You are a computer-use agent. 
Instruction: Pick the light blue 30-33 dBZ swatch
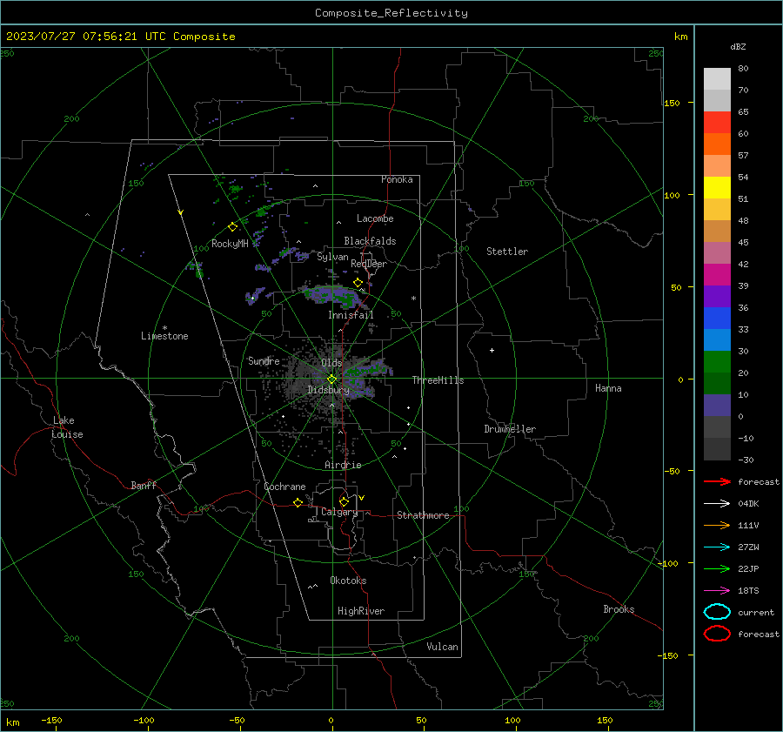click(717, 339)
